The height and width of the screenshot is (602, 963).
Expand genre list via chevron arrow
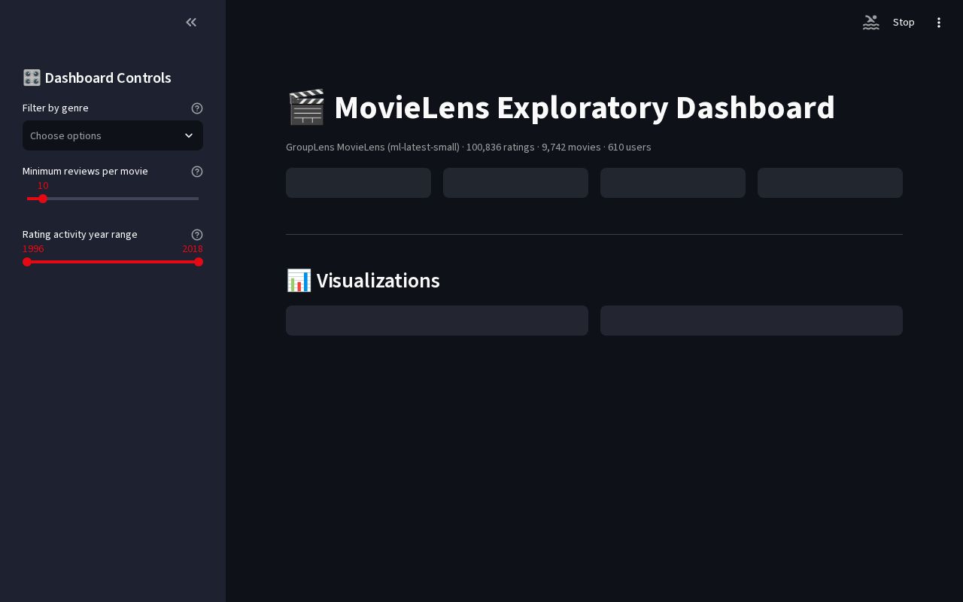tap(189, 135)
